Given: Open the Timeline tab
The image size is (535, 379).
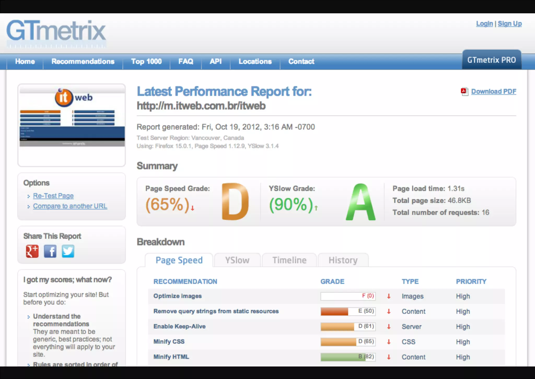Looking at the screenshot, I should [x=289, y=260].
